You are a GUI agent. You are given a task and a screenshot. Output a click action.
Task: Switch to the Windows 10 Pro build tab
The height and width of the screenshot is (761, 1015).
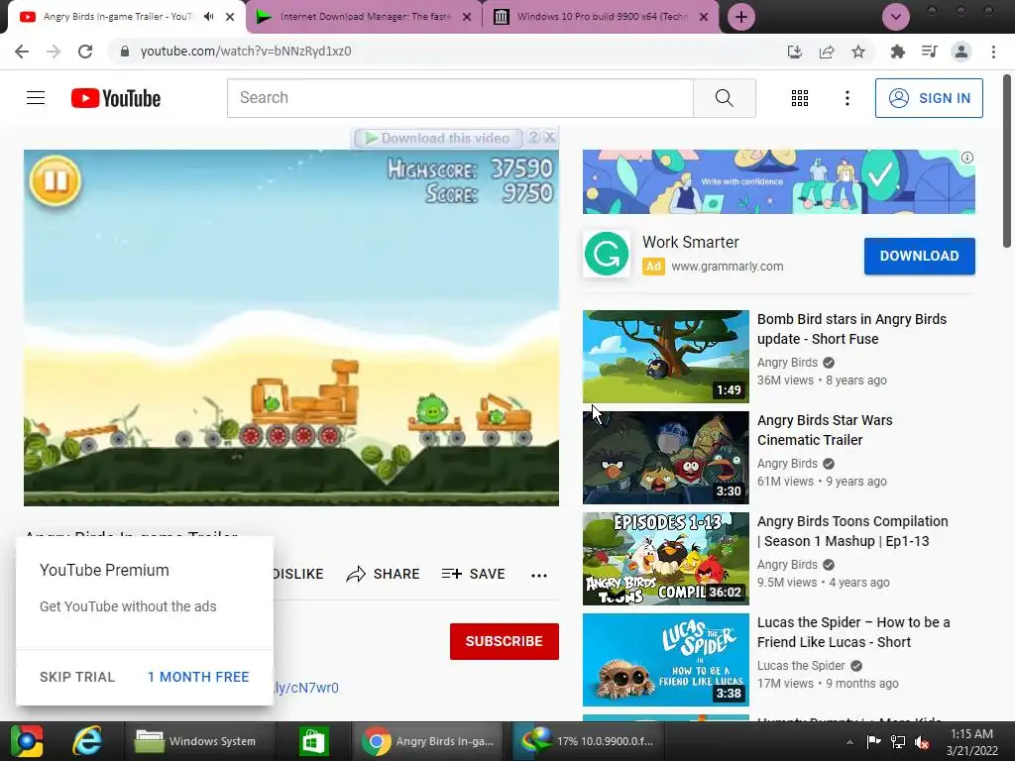point(601,17)
